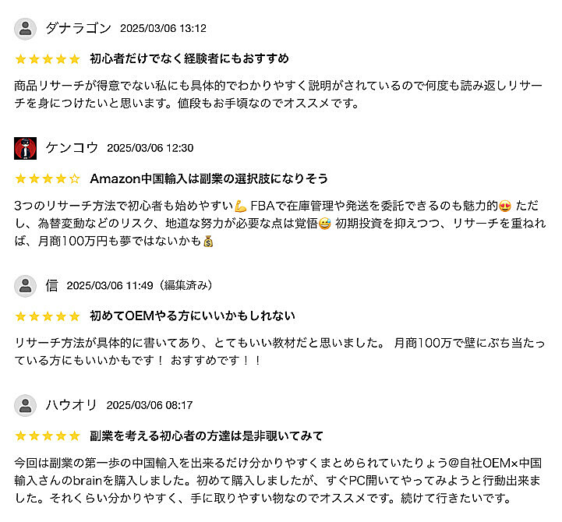Click five-star rating on ハウオリ's review
The image size is (562, 522).
(x=47, y=436)
